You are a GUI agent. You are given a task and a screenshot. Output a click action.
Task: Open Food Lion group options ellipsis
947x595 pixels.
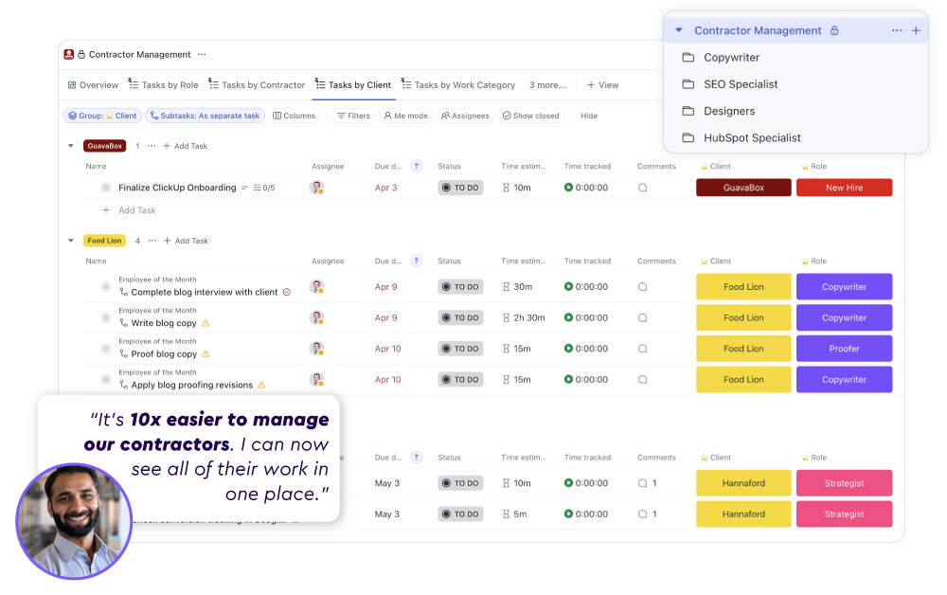(152, 241)
